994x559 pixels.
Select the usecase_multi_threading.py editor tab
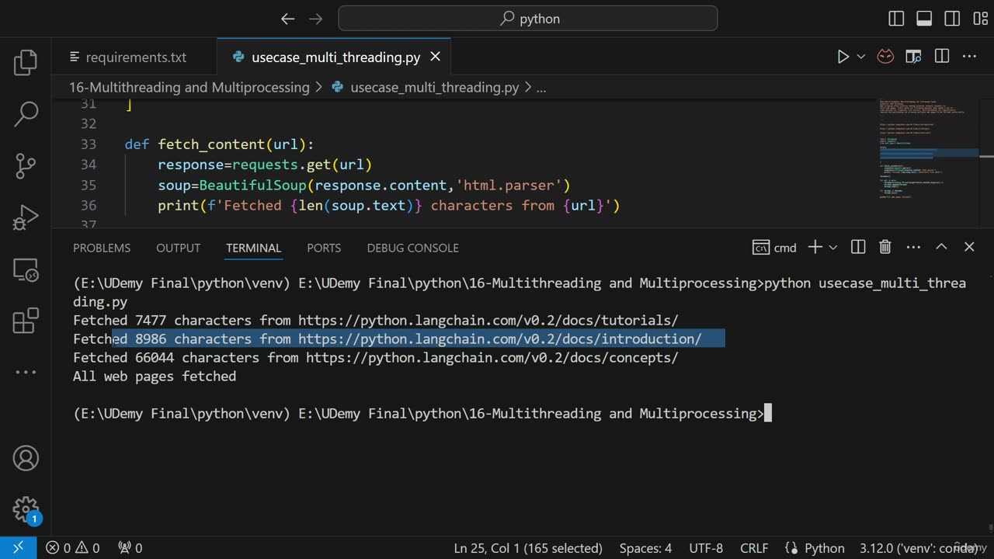(335, 57)
